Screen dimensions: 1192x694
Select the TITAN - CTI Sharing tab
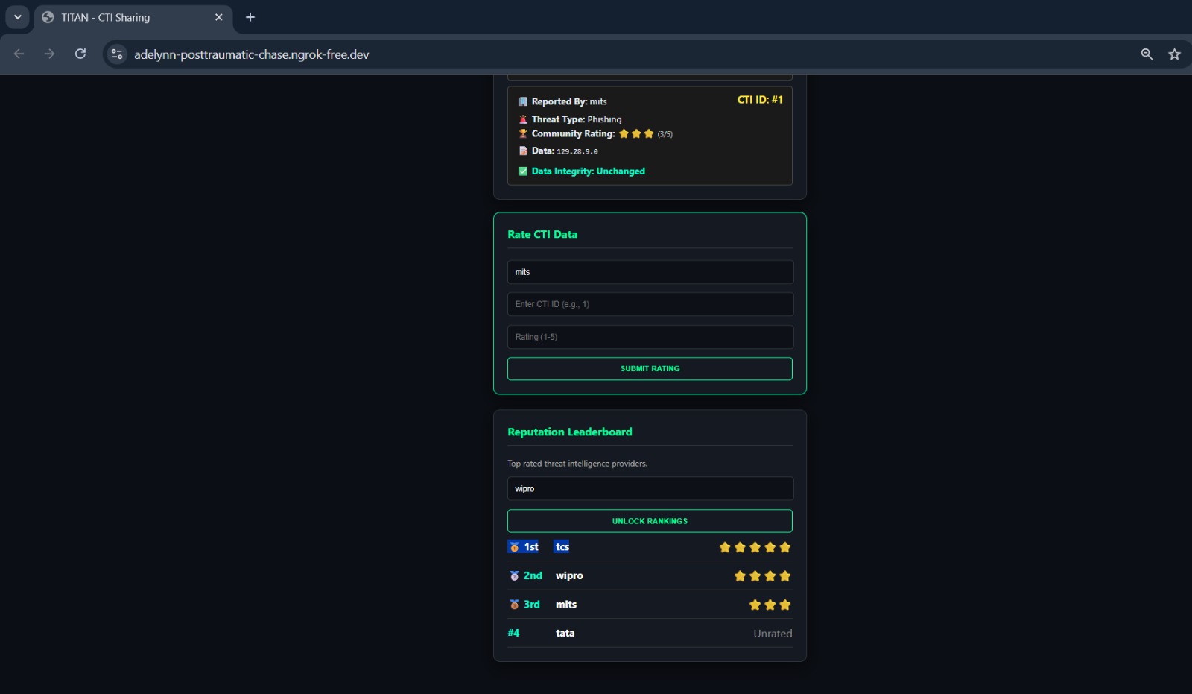pos(133,17)
